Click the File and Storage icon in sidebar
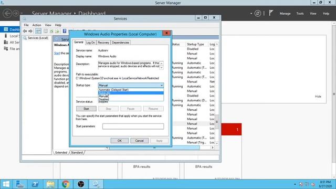The height and width of the screenshot is (189, 336). coord(6,49)
